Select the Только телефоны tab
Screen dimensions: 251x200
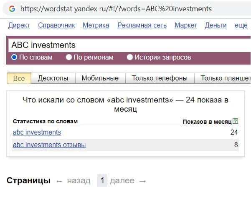160,78
